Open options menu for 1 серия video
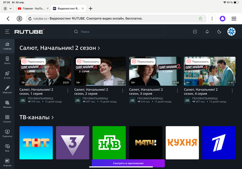 coord(68,91)
